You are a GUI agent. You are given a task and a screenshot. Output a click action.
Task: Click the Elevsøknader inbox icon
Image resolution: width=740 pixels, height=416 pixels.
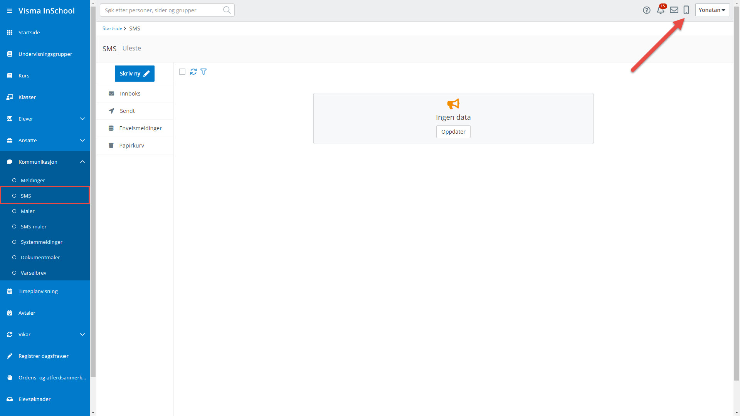(x=10, y=399)
